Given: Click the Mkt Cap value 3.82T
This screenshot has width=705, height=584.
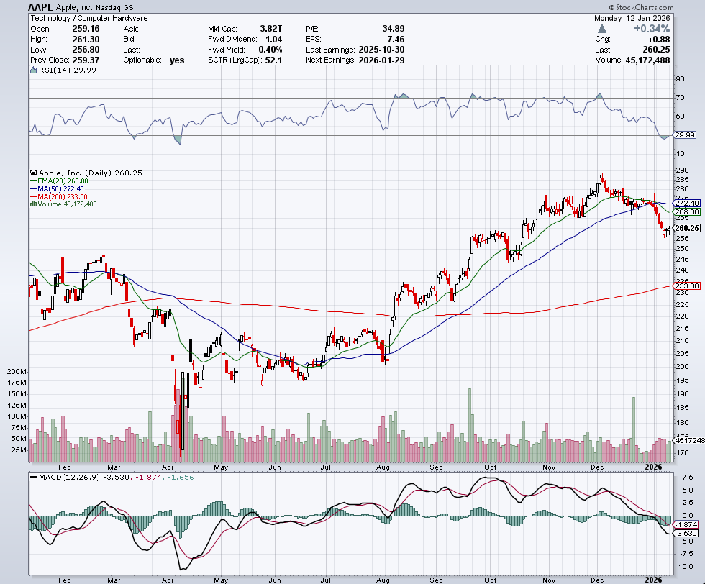Looking at the screenshot, I should tap(271, 29).
